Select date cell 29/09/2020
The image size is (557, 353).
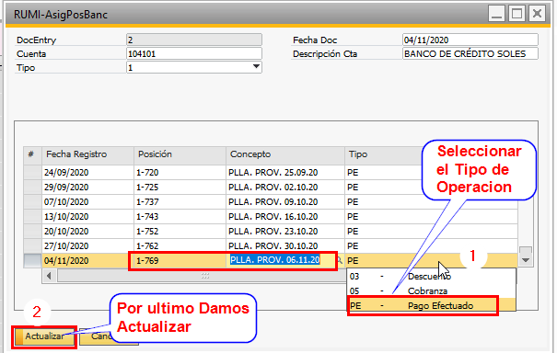click(x=87, y=188)
